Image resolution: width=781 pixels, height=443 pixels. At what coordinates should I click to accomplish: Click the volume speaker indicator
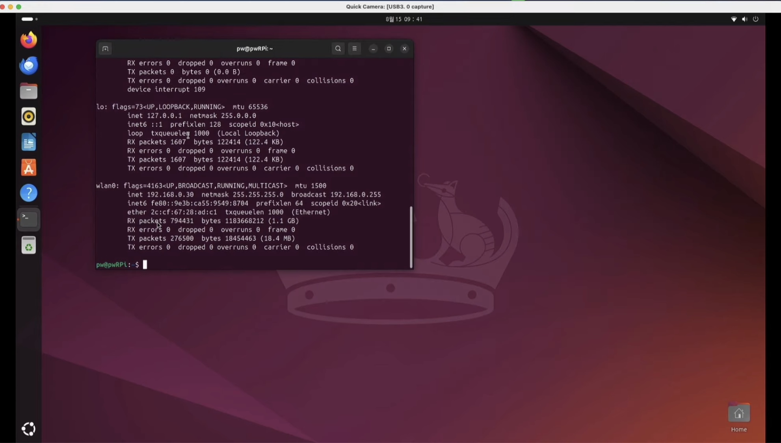(x=744, y=19)
